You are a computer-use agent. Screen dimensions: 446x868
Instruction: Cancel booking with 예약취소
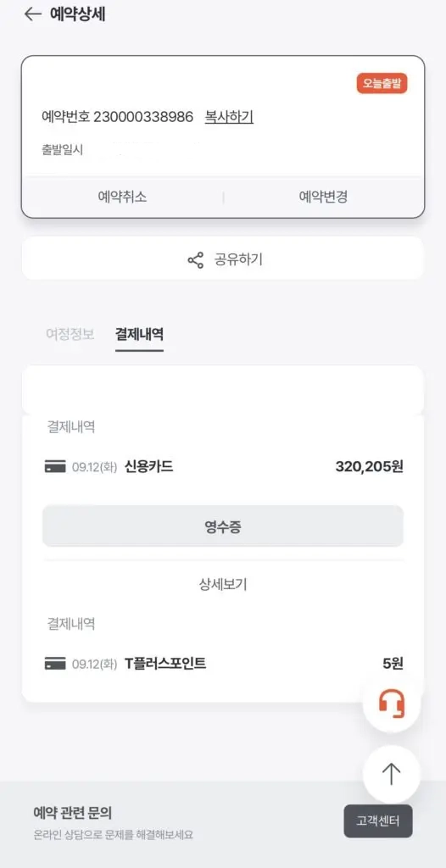point(122,197)
